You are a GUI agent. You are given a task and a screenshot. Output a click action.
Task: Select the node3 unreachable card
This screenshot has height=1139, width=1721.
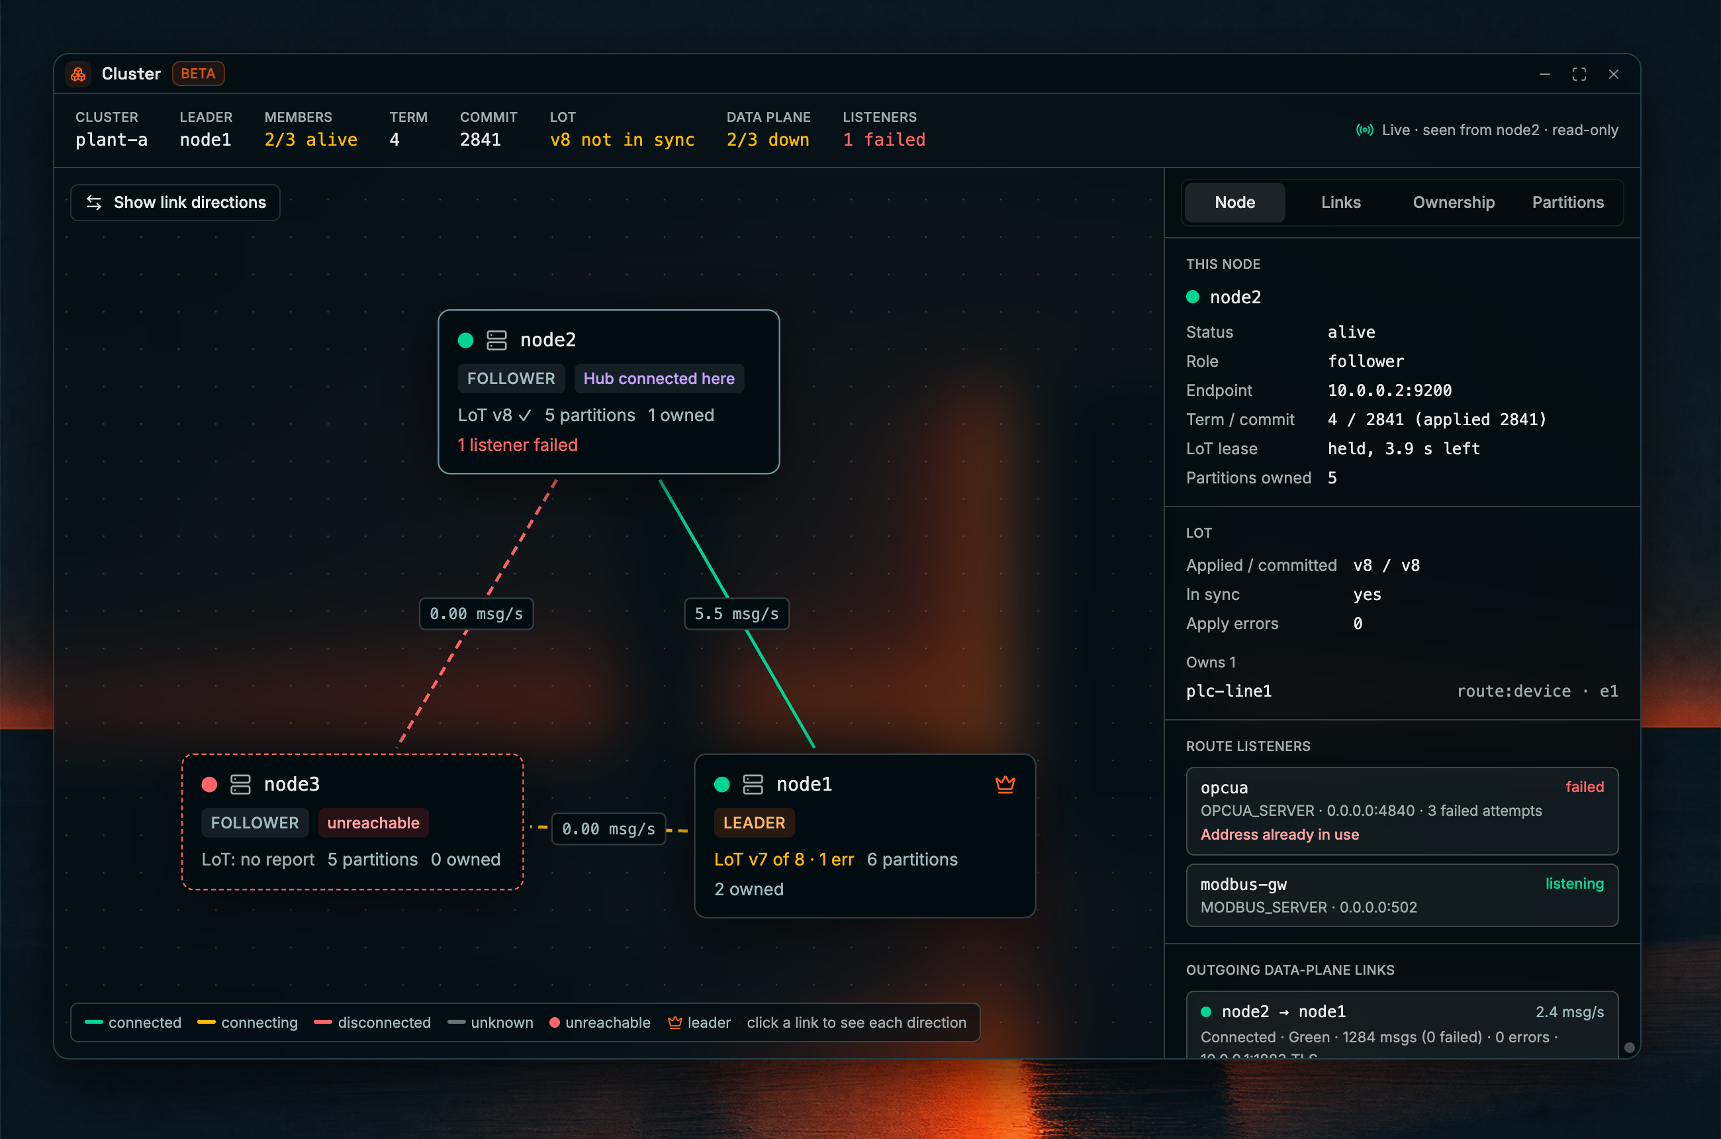pos(352,822)
